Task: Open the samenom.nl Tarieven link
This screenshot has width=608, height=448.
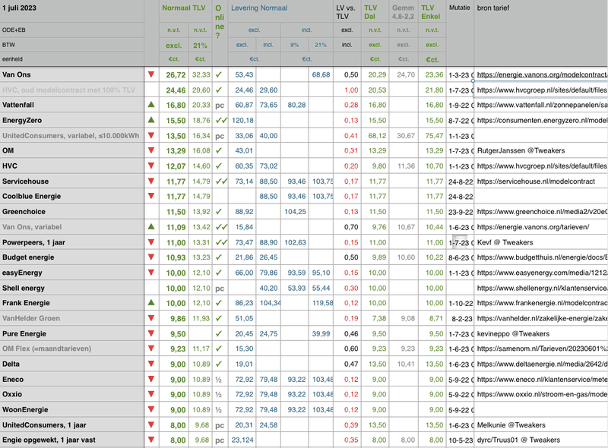Action: 542,349
